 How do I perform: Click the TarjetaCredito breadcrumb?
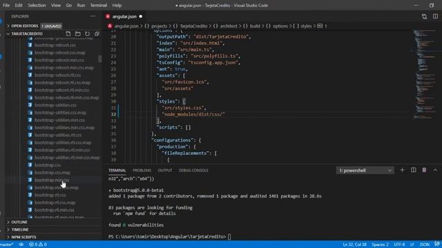[193, 26]
